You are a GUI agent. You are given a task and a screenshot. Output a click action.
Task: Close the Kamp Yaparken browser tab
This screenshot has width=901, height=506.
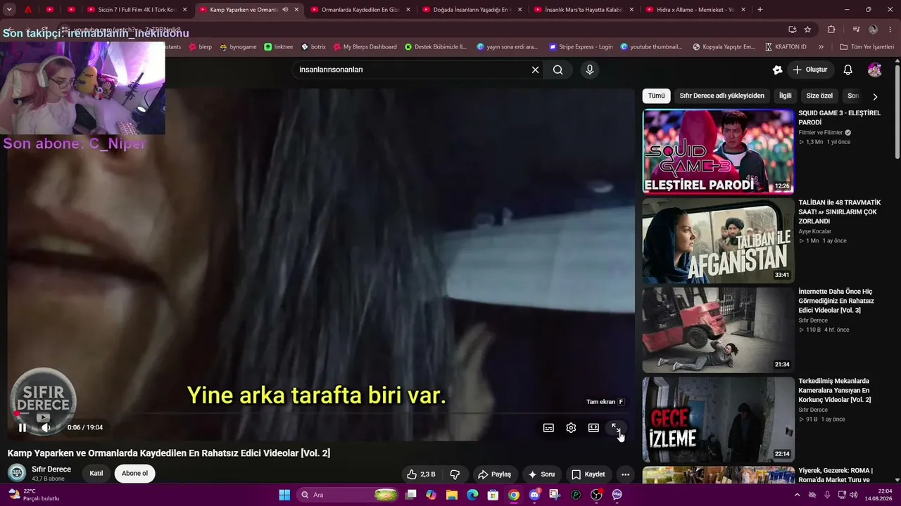point(296,10)
